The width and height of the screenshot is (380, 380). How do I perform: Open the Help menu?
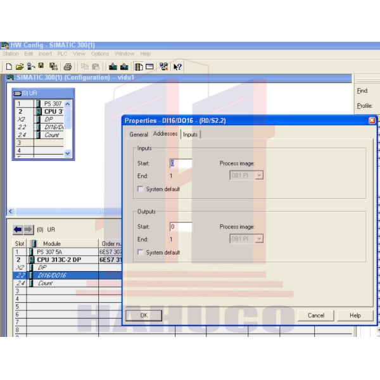(x=146, y=54)
